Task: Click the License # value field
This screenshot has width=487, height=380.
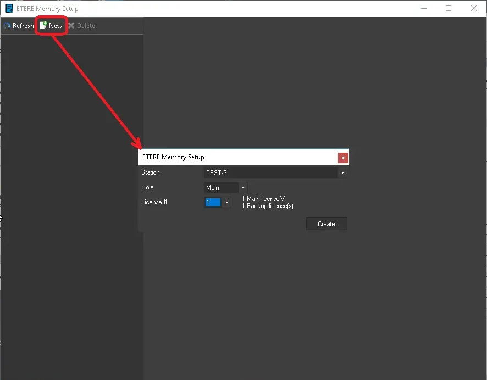Action: pyautogui.click(x=213, y=203)
